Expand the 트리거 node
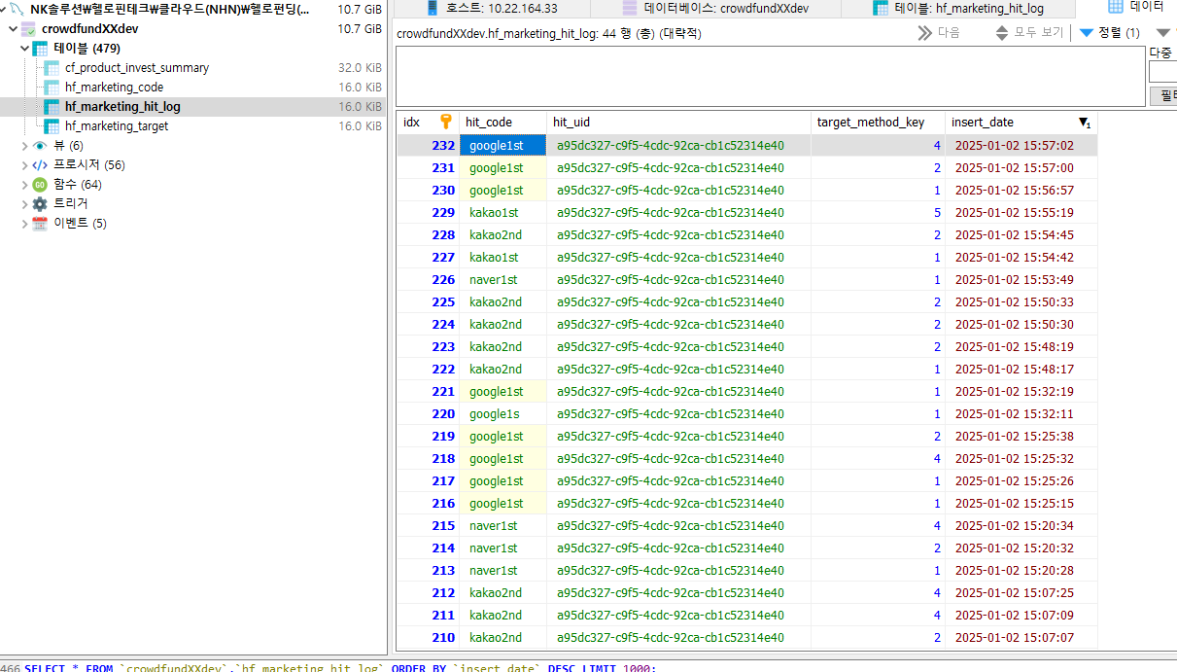This screenshot has height=672, width=1177. (x=24, y=204)
